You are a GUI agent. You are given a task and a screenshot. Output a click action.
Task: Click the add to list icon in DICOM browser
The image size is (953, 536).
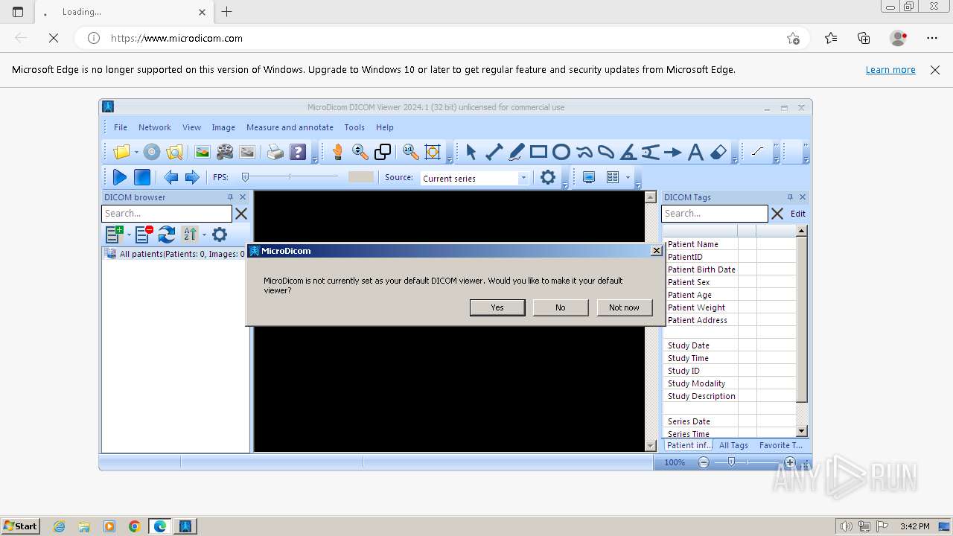tap(114, 234)
